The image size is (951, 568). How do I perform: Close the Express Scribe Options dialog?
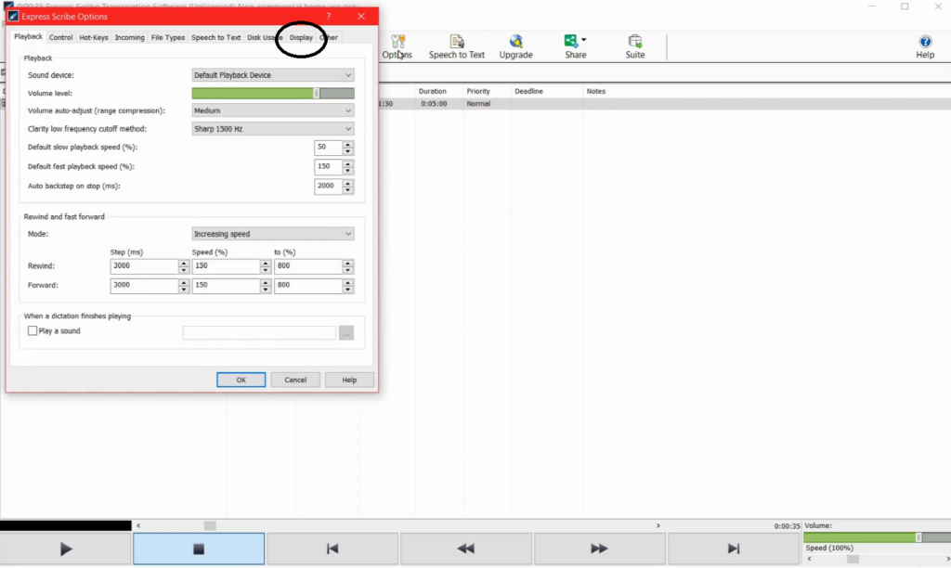click(361, 17)
